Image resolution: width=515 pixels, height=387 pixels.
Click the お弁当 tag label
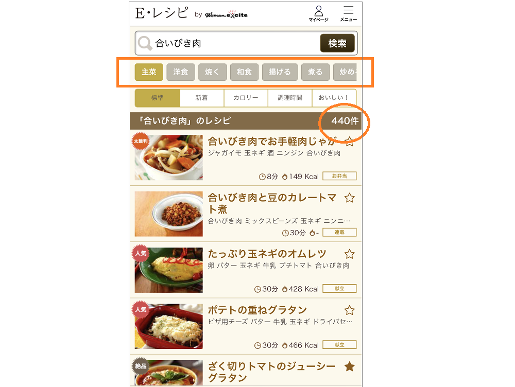(x=339, y=176)
